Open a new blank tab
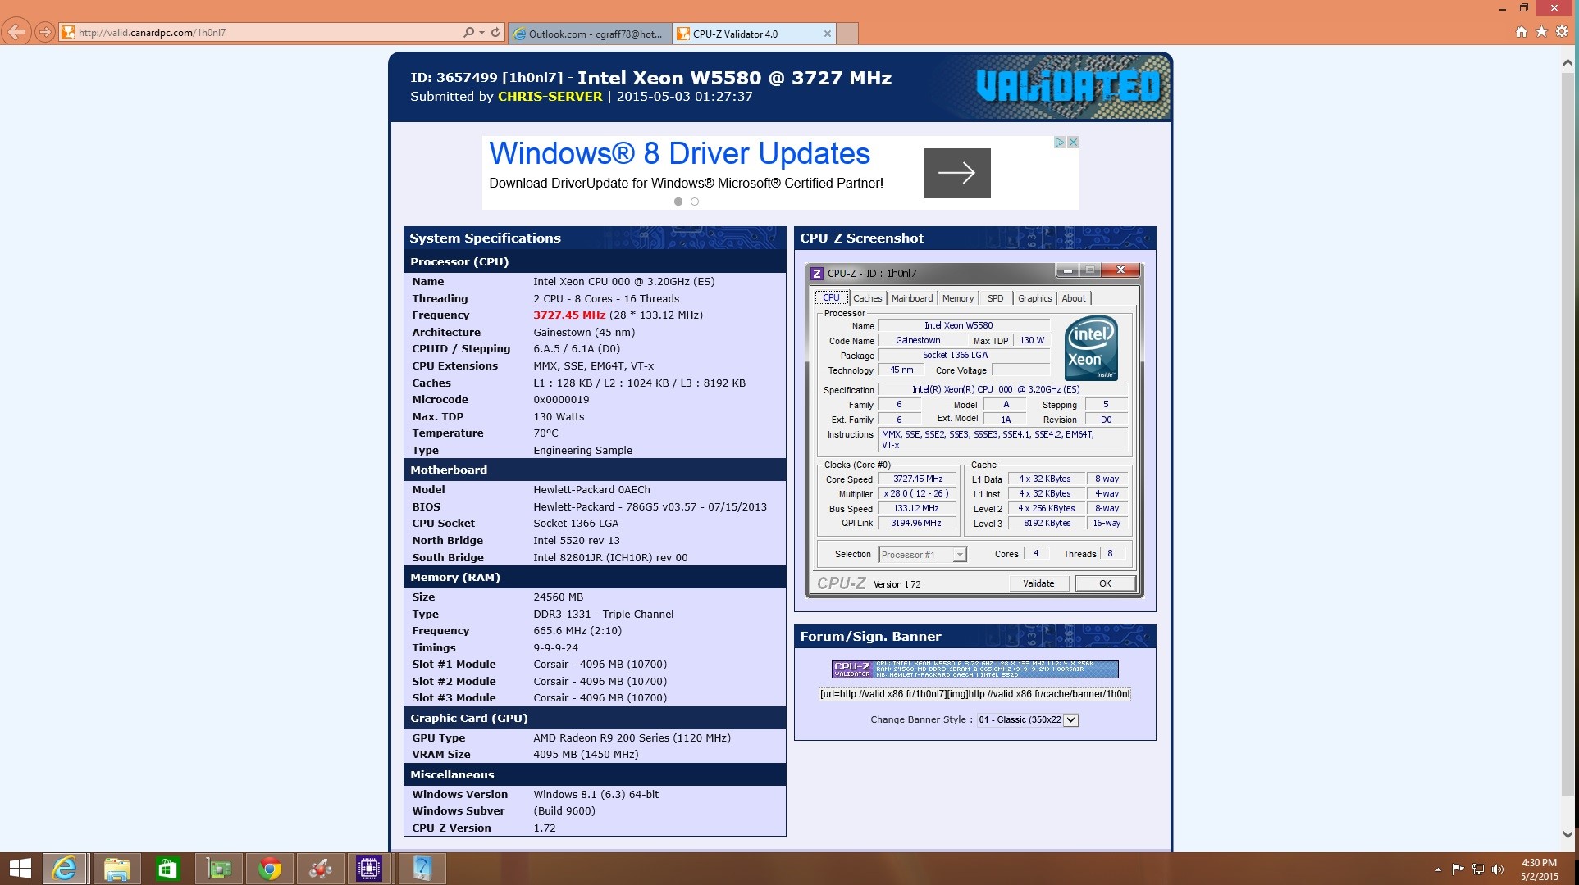Viewport: 1579px width, 885px height. [848, 34]
